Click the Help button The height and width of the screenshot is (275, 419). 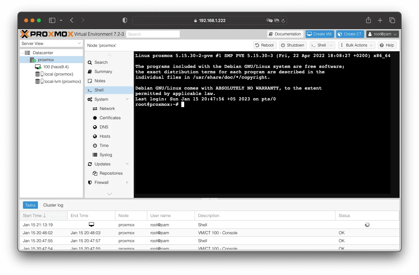pyautogui.click(x=387, y=45)
